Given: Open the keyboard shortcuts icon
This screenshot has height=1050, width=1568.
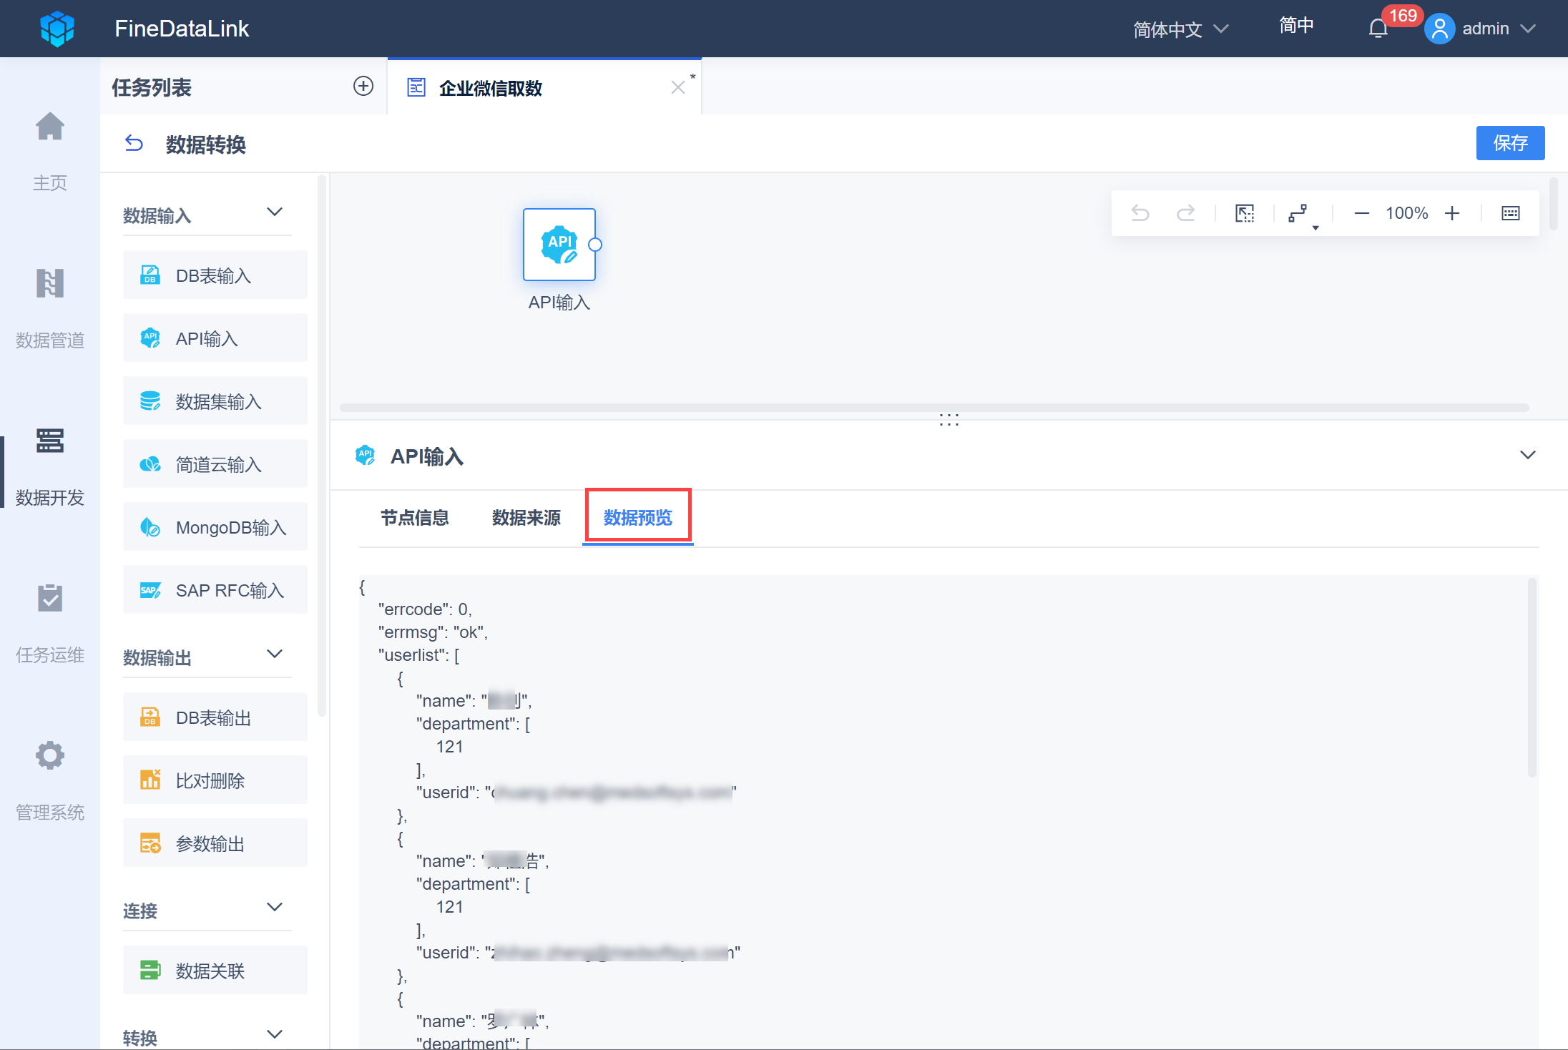Looking at the screenshot, I should 1510,213.
